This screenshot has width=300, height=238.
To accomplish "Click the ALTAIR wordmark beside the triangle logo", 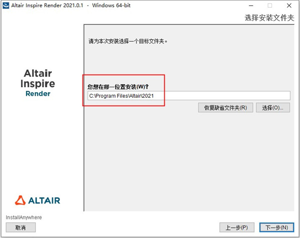I will (43, 200).
